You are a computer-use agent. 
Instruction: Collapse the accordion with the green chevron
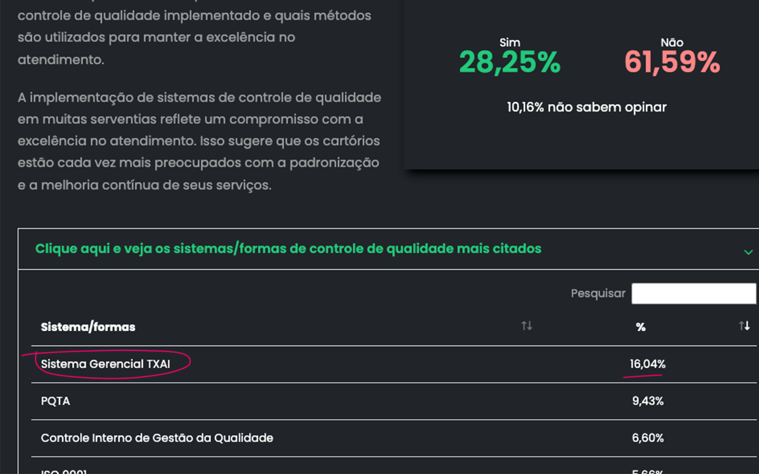click(748, 252)
